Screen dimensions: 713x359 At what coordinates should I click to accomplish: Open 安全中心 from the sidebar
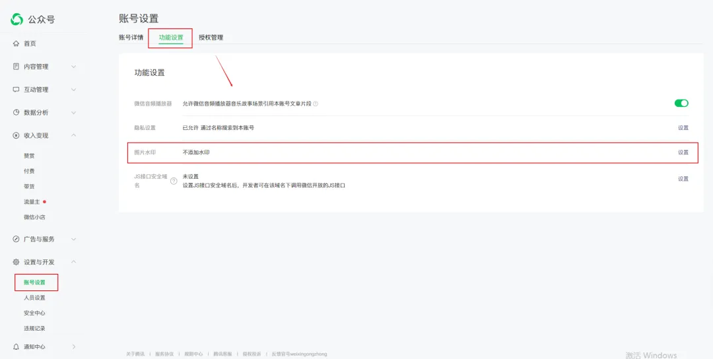(x=34, y=313)
